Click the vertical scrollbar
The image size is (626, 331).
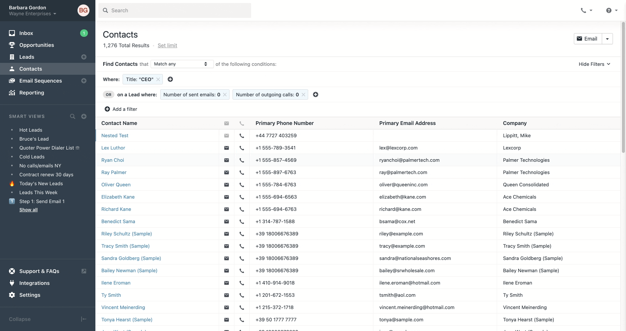click(x=623, y=87)
